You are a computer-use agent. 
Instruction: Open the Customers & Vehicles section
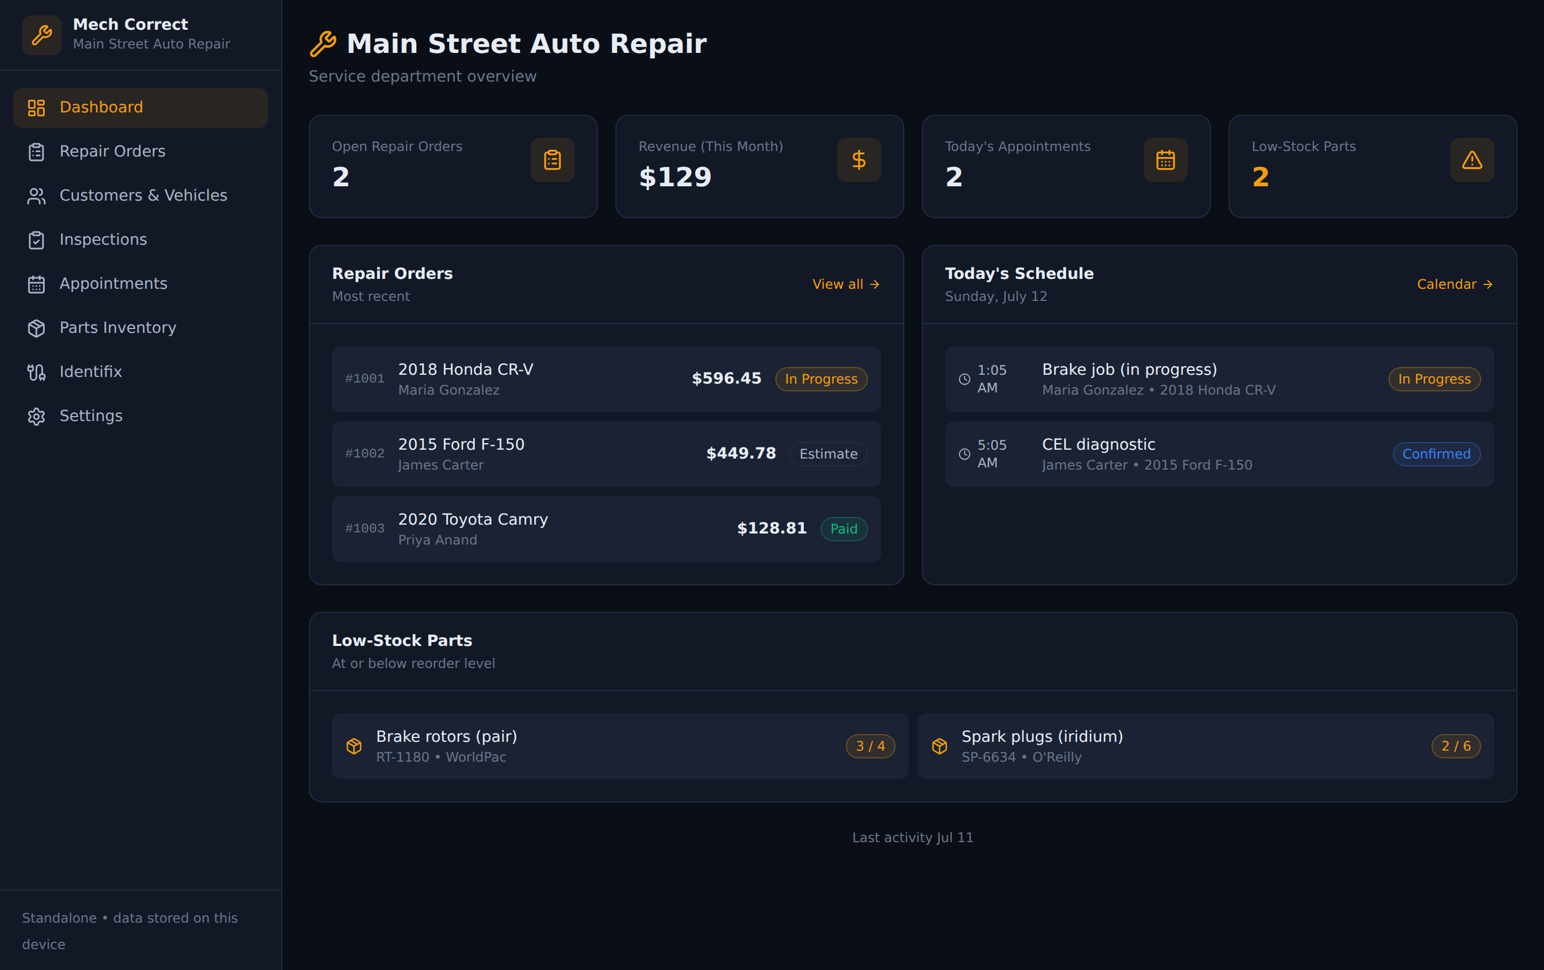141,196
